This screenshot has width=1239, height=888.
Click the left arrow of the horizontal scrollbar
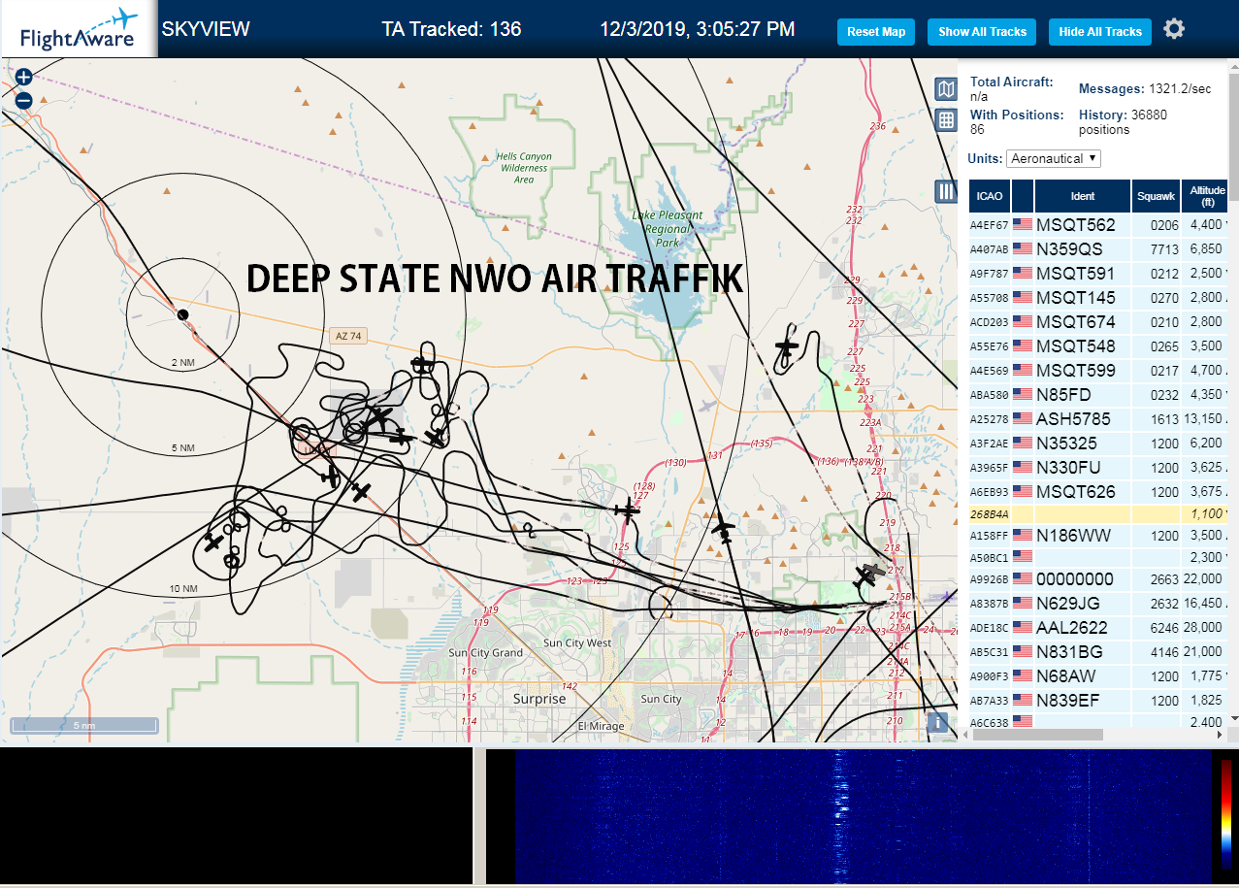[x=964, y=735]
